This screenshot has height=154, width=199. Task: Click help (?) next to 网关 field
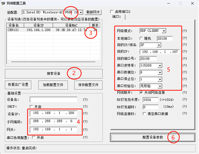[x=85, y=129]
